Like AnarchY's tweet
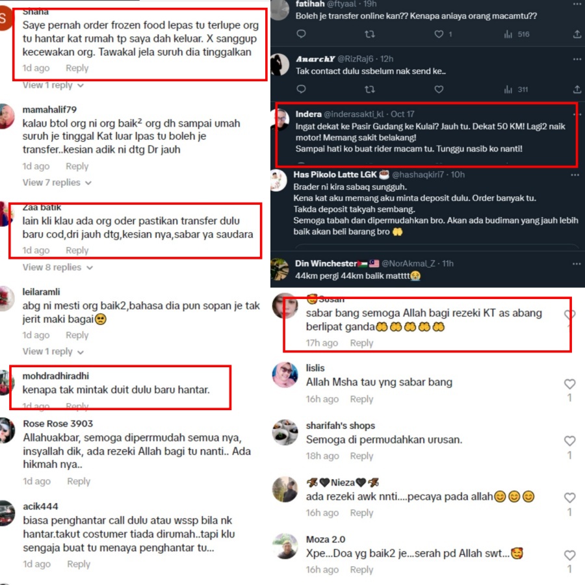585x585 pixels. click(x=439, y=90)
